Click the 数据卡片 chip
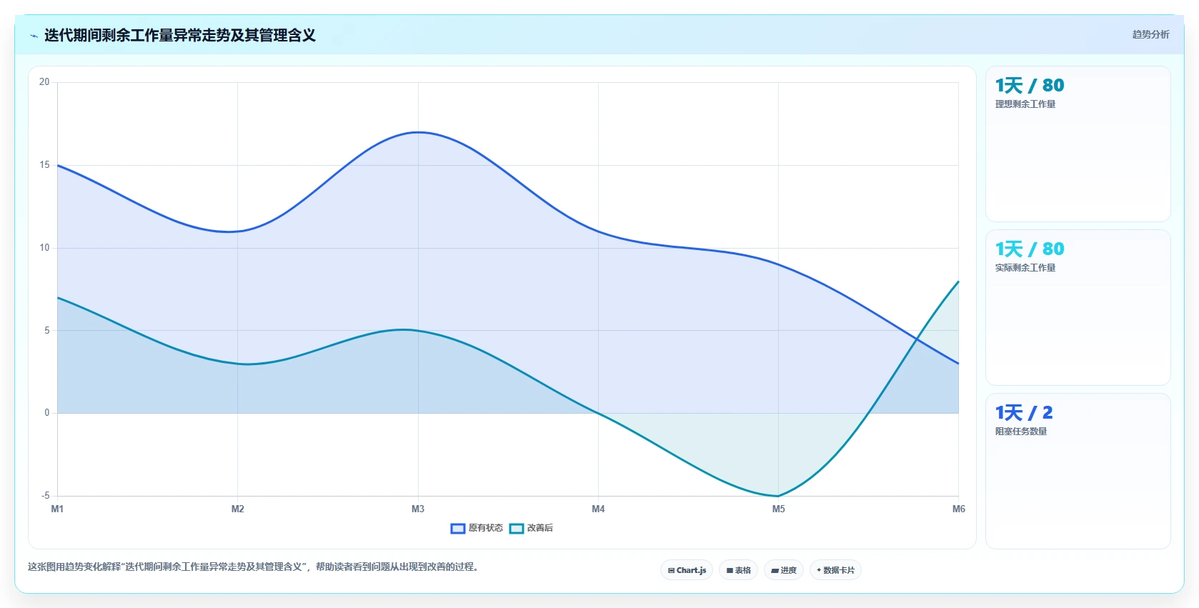The image size is (1199, 608). click(835, 570)
